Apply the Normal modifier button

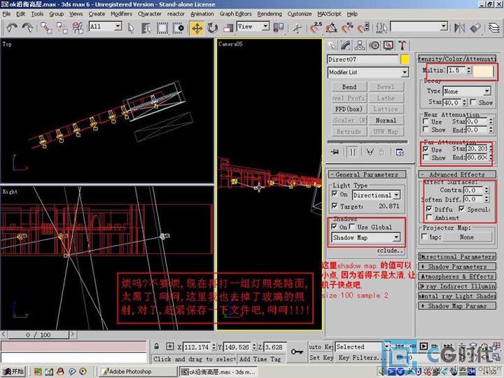[x=386, y=120]
